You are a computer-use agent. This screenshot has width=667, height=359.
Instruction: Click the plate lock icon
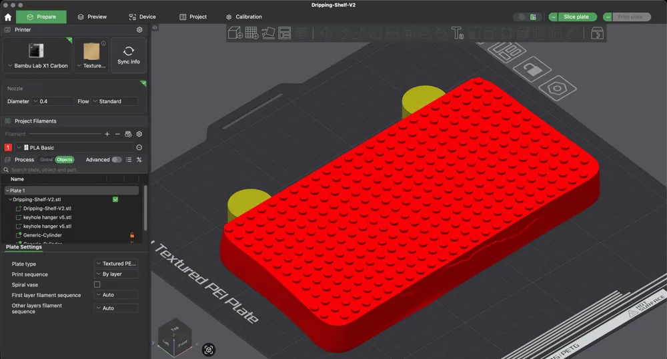coord(532,69)
